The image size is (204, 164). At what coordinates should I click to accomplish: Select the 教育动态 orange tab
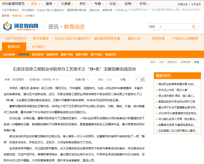(14, 46)
